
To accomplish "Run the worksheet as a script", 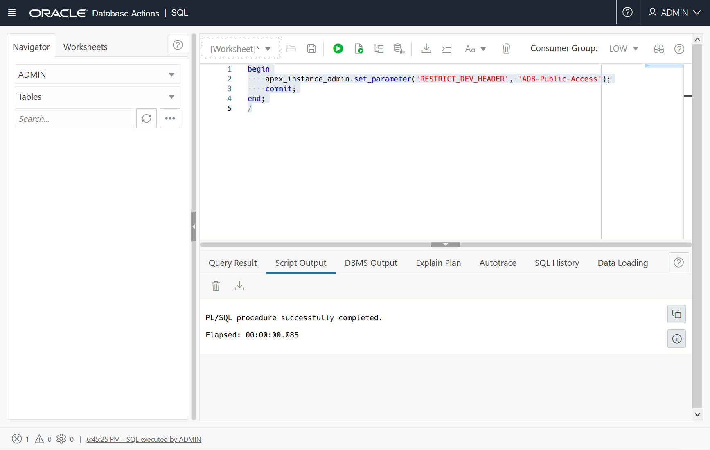I will click(x=358, y=48).
